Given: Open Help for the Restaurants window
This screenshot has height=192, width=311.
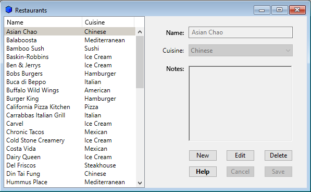Looking at the screenshot, I should coord(203,172).
